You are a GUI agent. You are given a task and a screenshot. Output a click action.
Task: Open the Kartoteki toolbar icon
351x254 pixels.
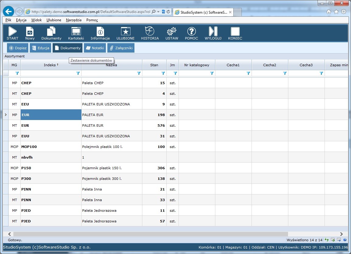[76, 33]
